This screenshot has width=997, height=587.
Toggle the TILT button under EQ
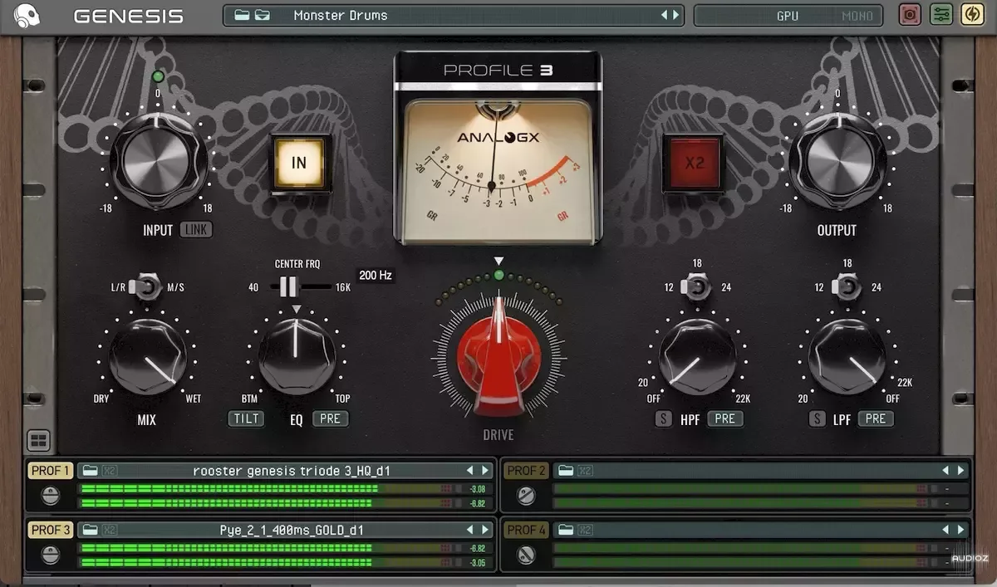[x=246, y=418]
